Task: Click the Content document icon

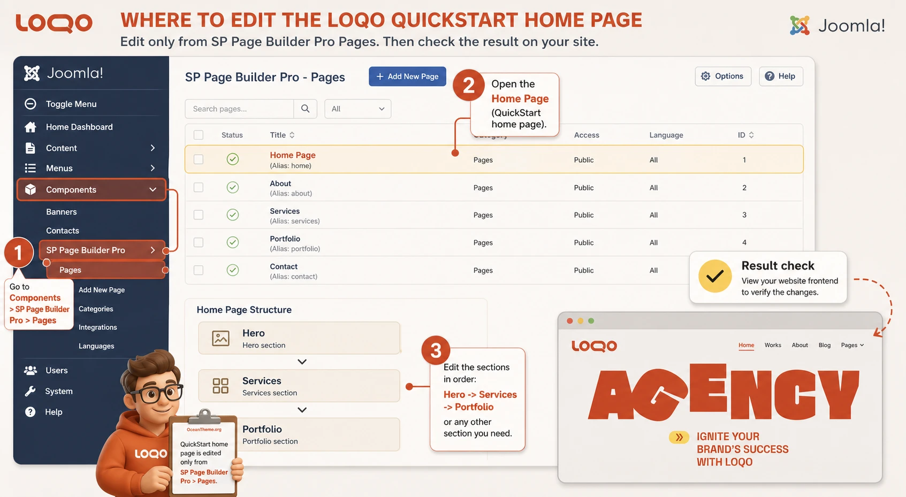Action: (x=31, y=148)
